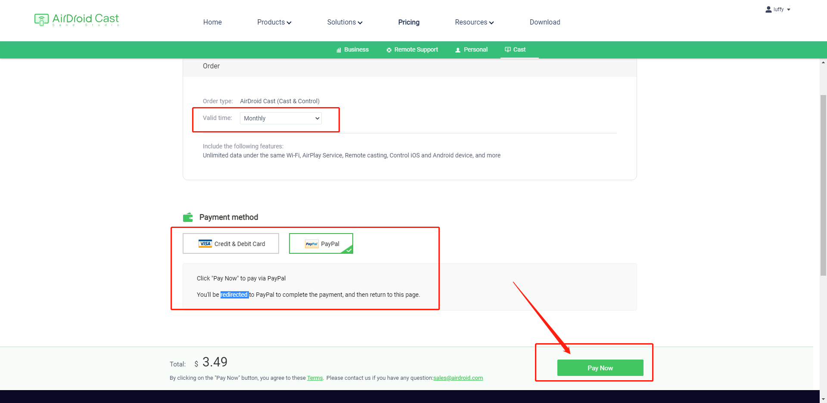This screenshot has width=827, height=403.
Task: Click the Remote Support lifebuoy icon
Action: coord(389,50)
